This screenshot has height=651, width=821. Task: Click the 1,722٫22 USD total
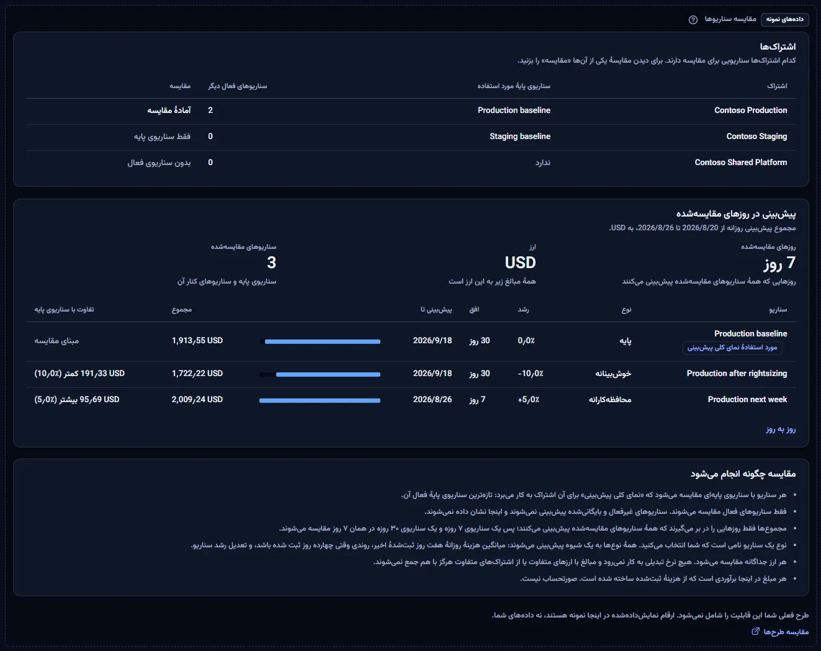[x=197, y=374]
